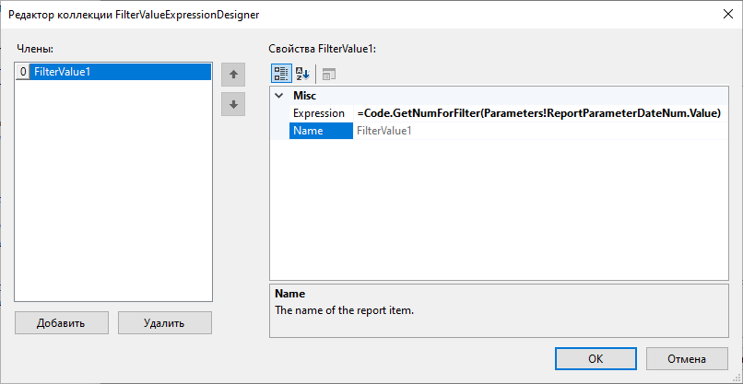Sort properties alphabetically

[x=301, y=75]
